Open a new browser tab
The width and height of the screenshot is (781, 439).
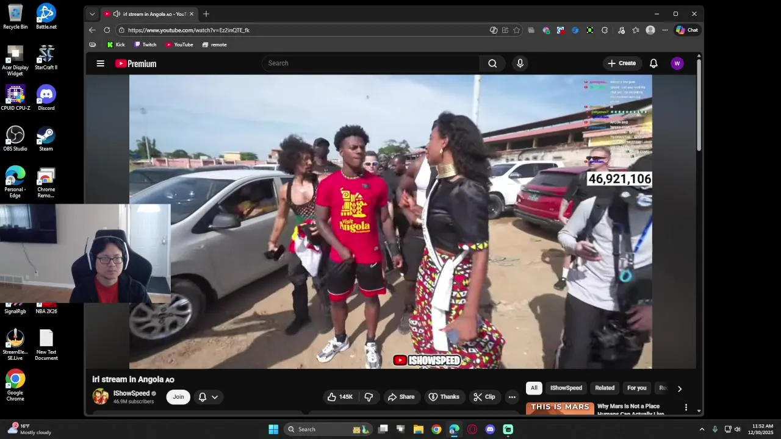(x=206, y=14)
